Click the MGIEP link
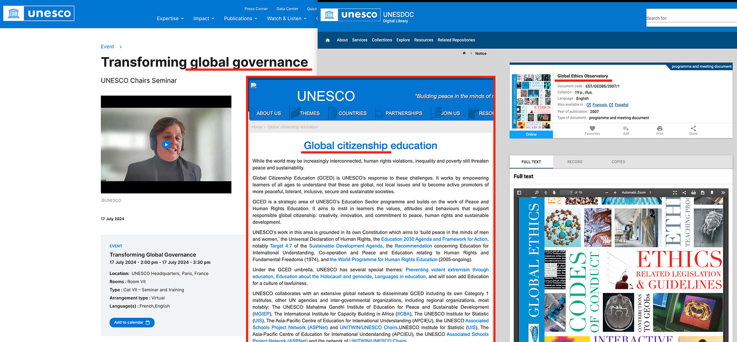The height and width of the screenshot is (342, 737). (x=263, y=314)
